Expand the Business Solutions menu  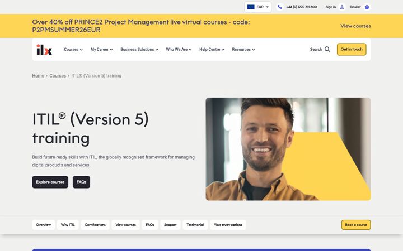click(x=139, y=50)
